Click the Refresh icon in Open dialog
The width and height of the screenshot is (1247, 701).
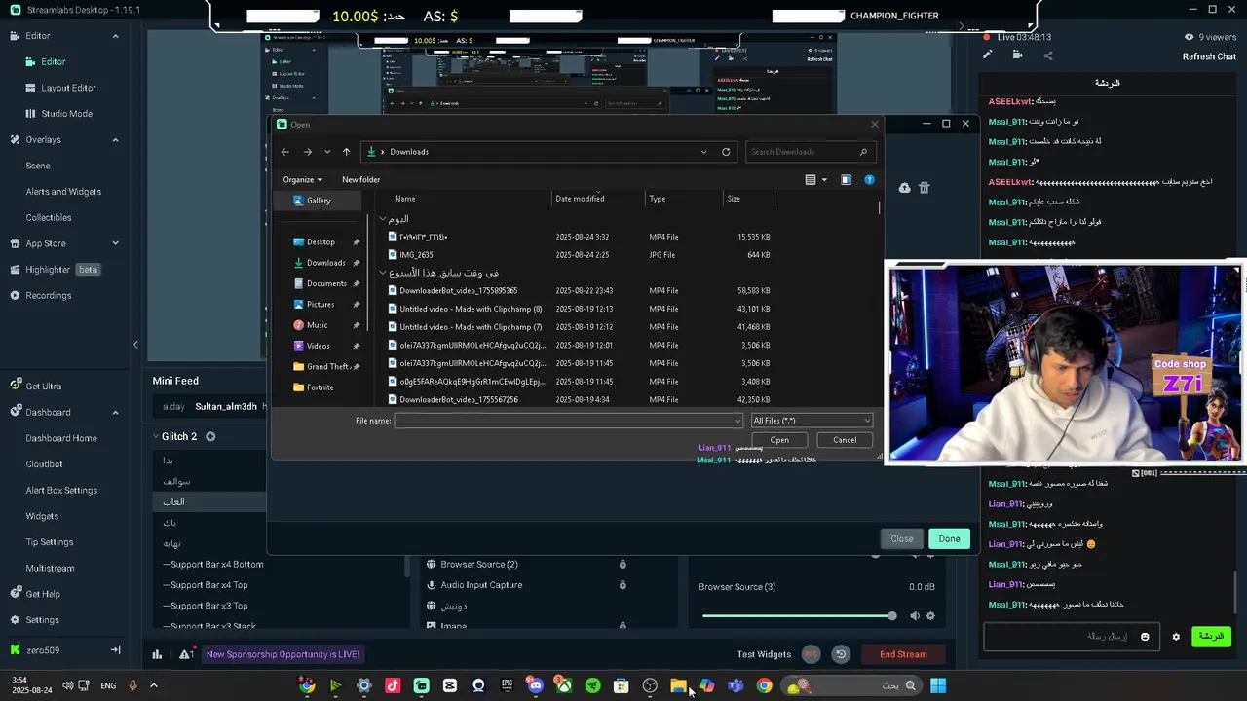[x=726, y=152]
